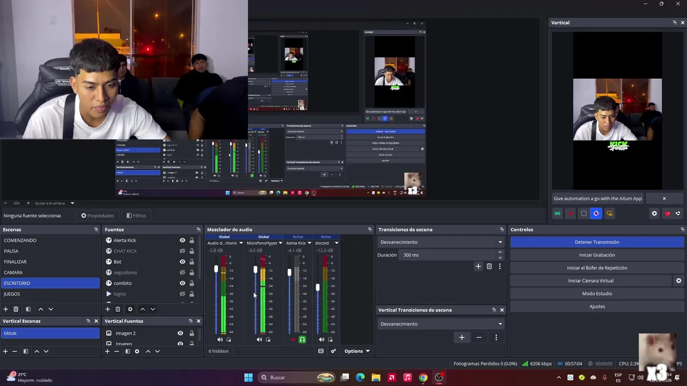The image size is (687, 386).
Task: Move scene down in Escenas list
Action: [50, 309]
